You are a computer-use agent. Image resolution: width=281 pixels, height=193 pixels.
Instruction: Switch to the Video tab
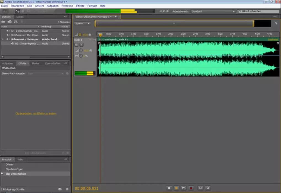pos(20,160)
